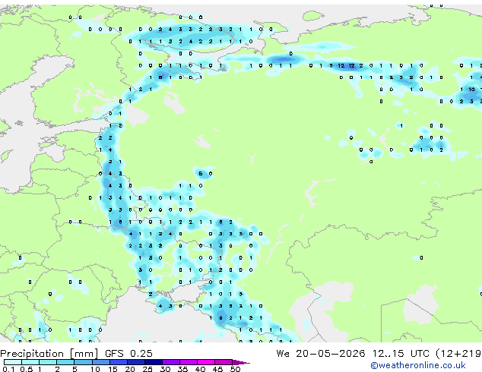
Task: Select the 45–50 mm legend swatch
Action: click(224, 362)
